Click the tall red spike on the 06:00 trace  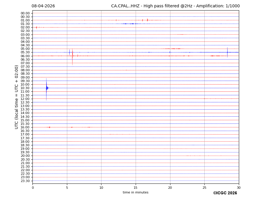click(x=72, y=56)
